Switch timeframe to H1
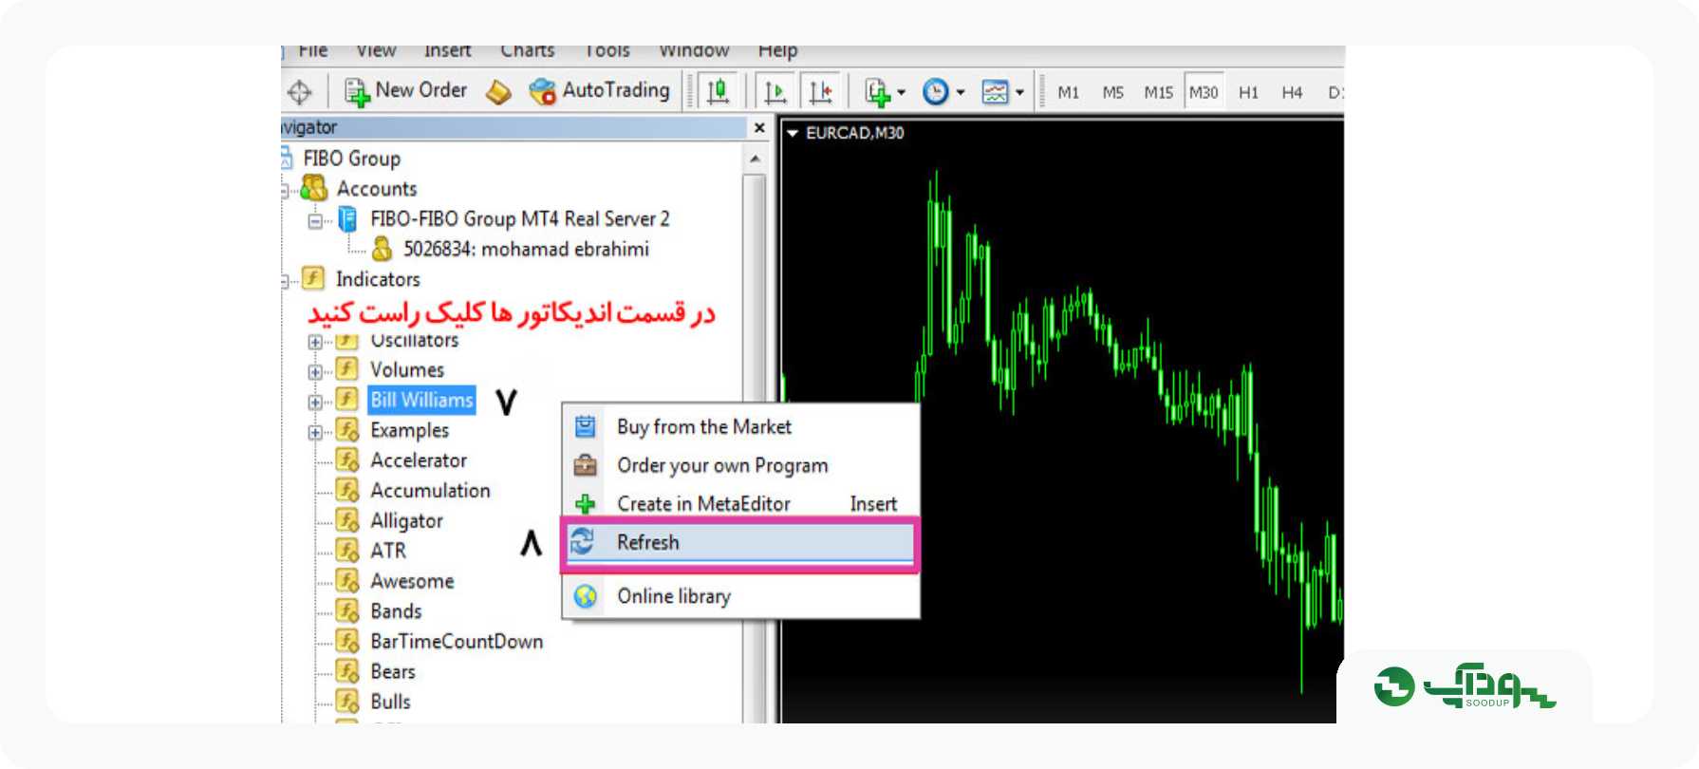Image resolution: width=1699 pixels, height=769 pixels. pyautogui.click(x=1248, y=93)
